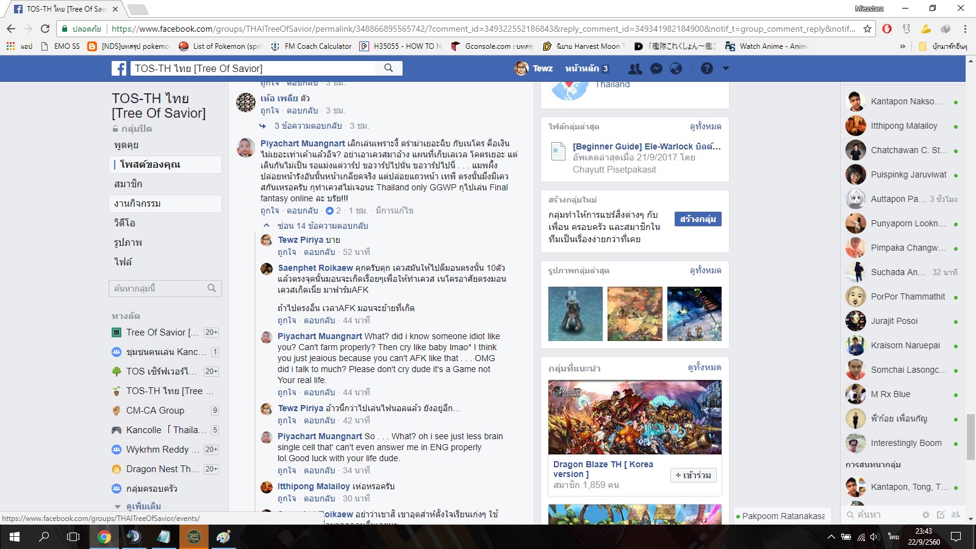The width and height of the screenshot is (976, 549).
Task: Open FM Coach Calculator bookmark
Action: pyautogui.click(x=311, y=46)
